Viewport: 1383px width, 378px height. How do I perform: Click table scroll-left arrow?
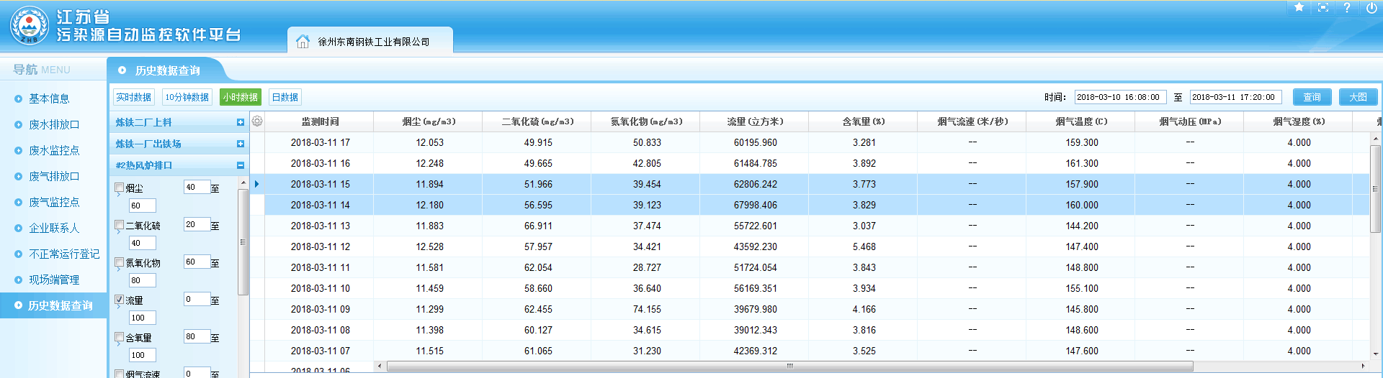click(380, 367)
